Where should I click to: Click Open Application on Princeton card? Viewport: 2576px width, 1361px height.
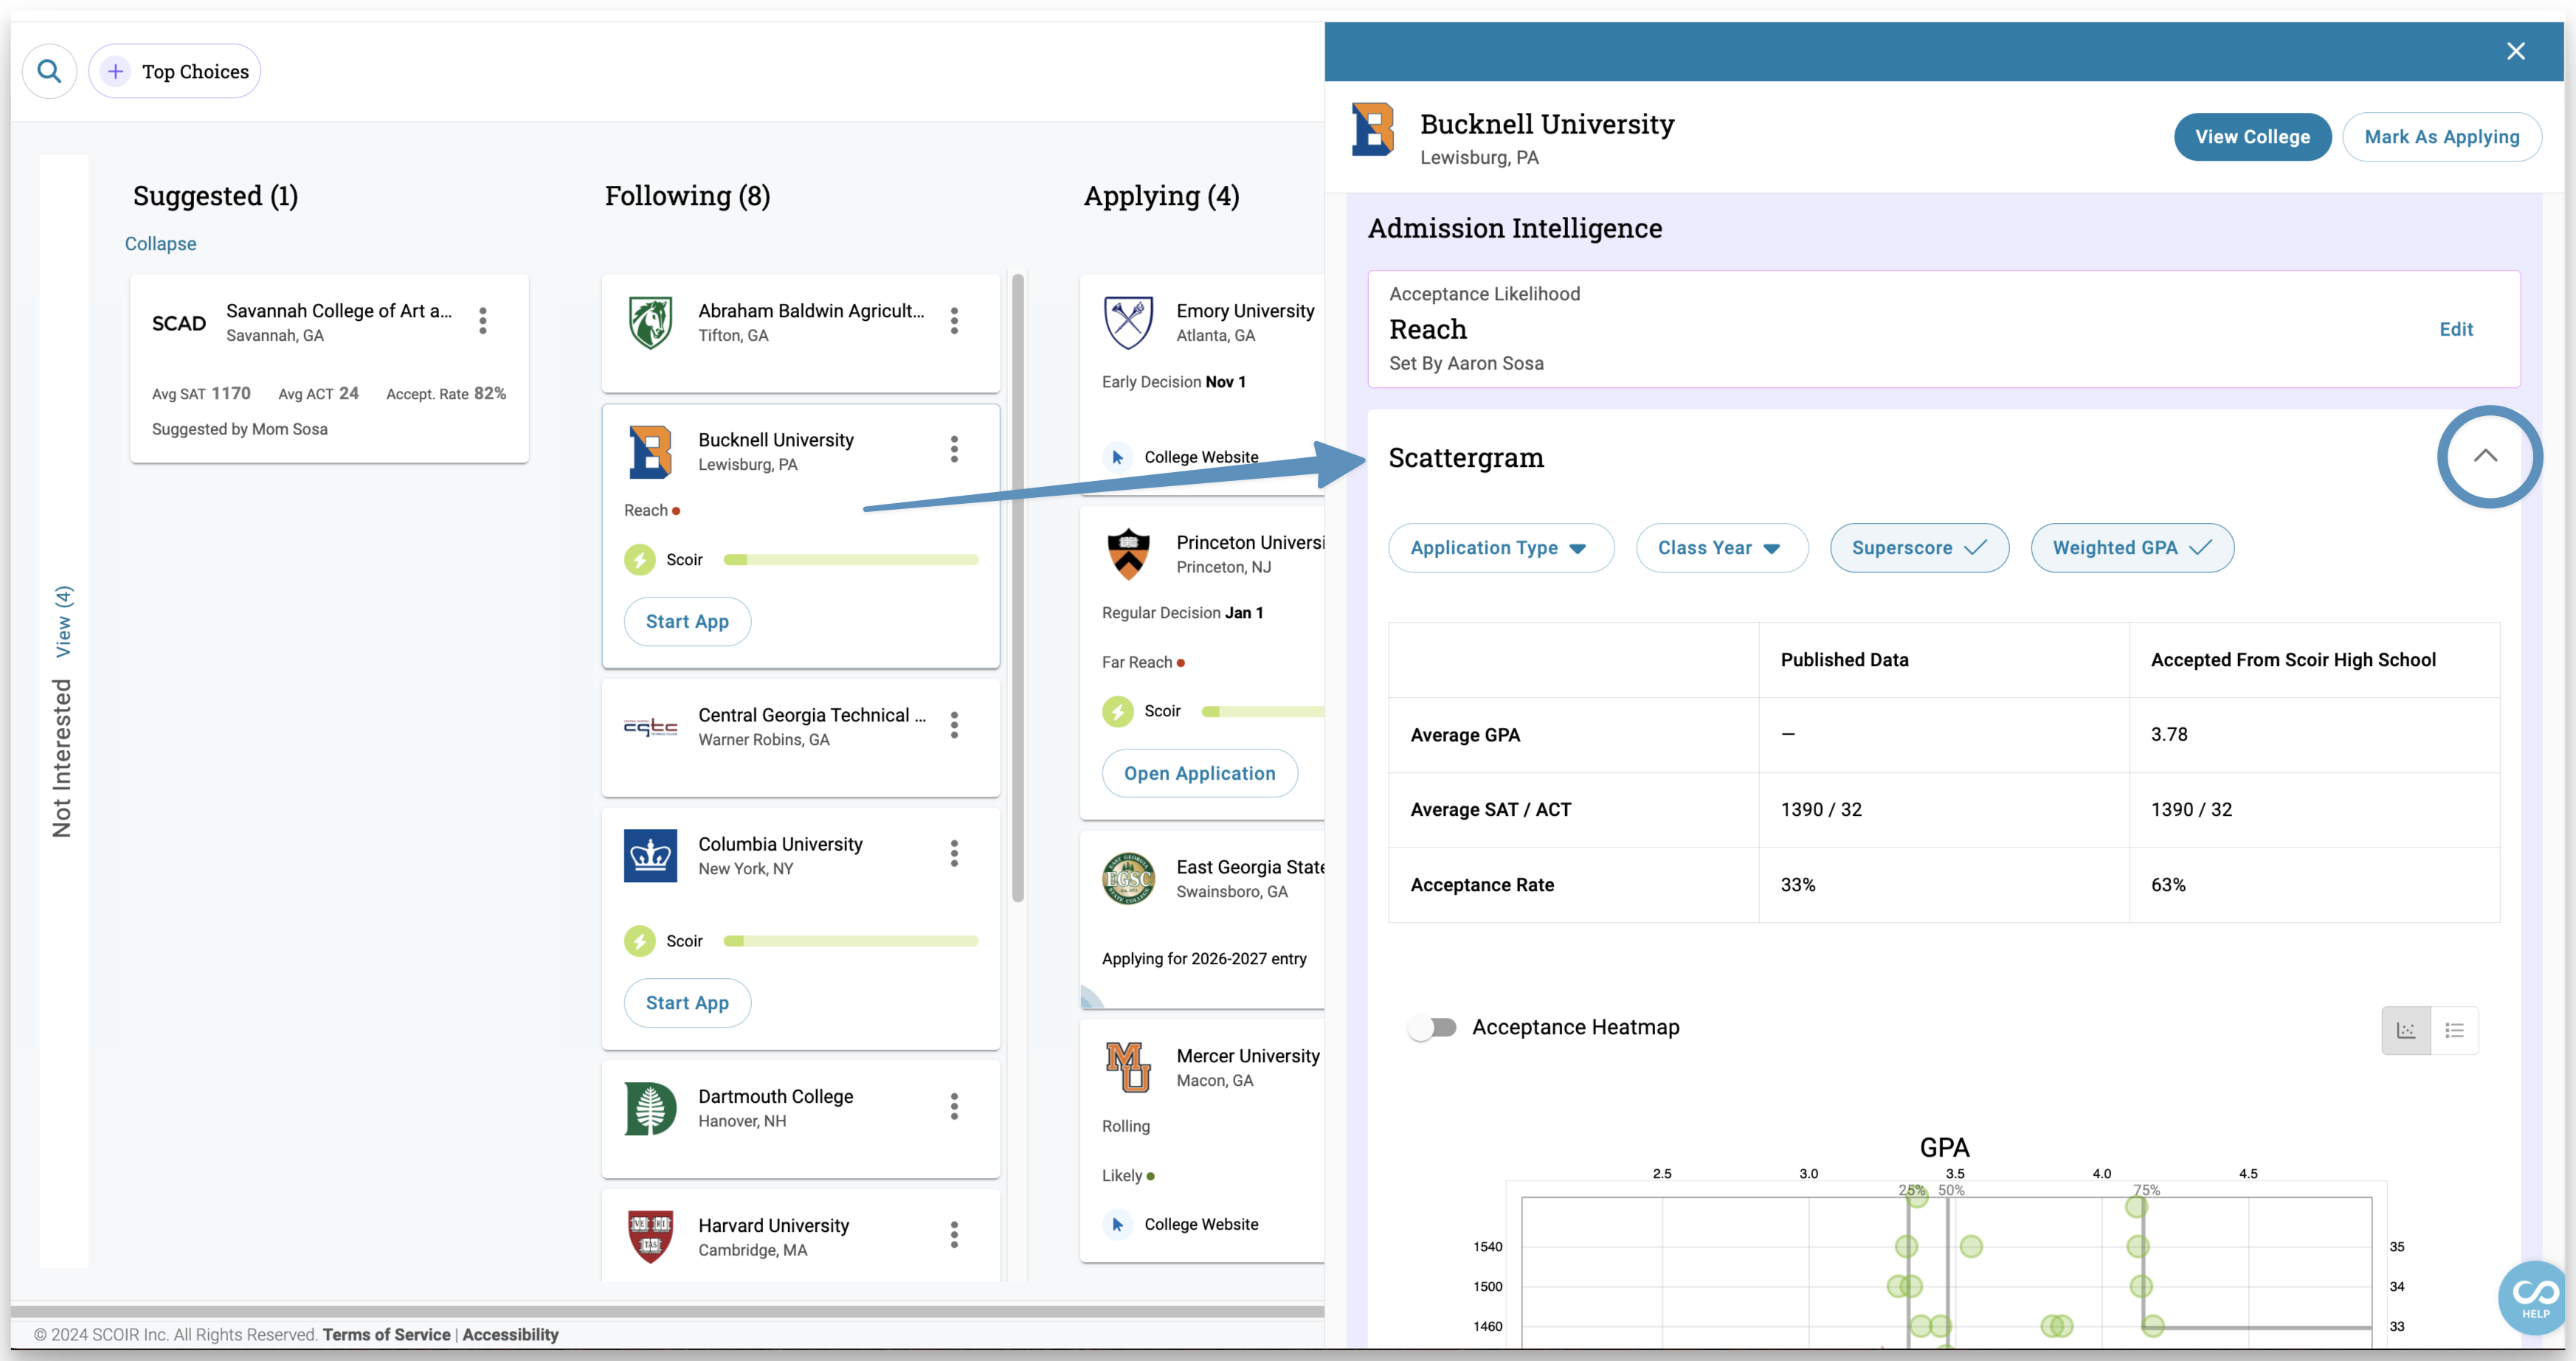click(x=1199, y=773)
